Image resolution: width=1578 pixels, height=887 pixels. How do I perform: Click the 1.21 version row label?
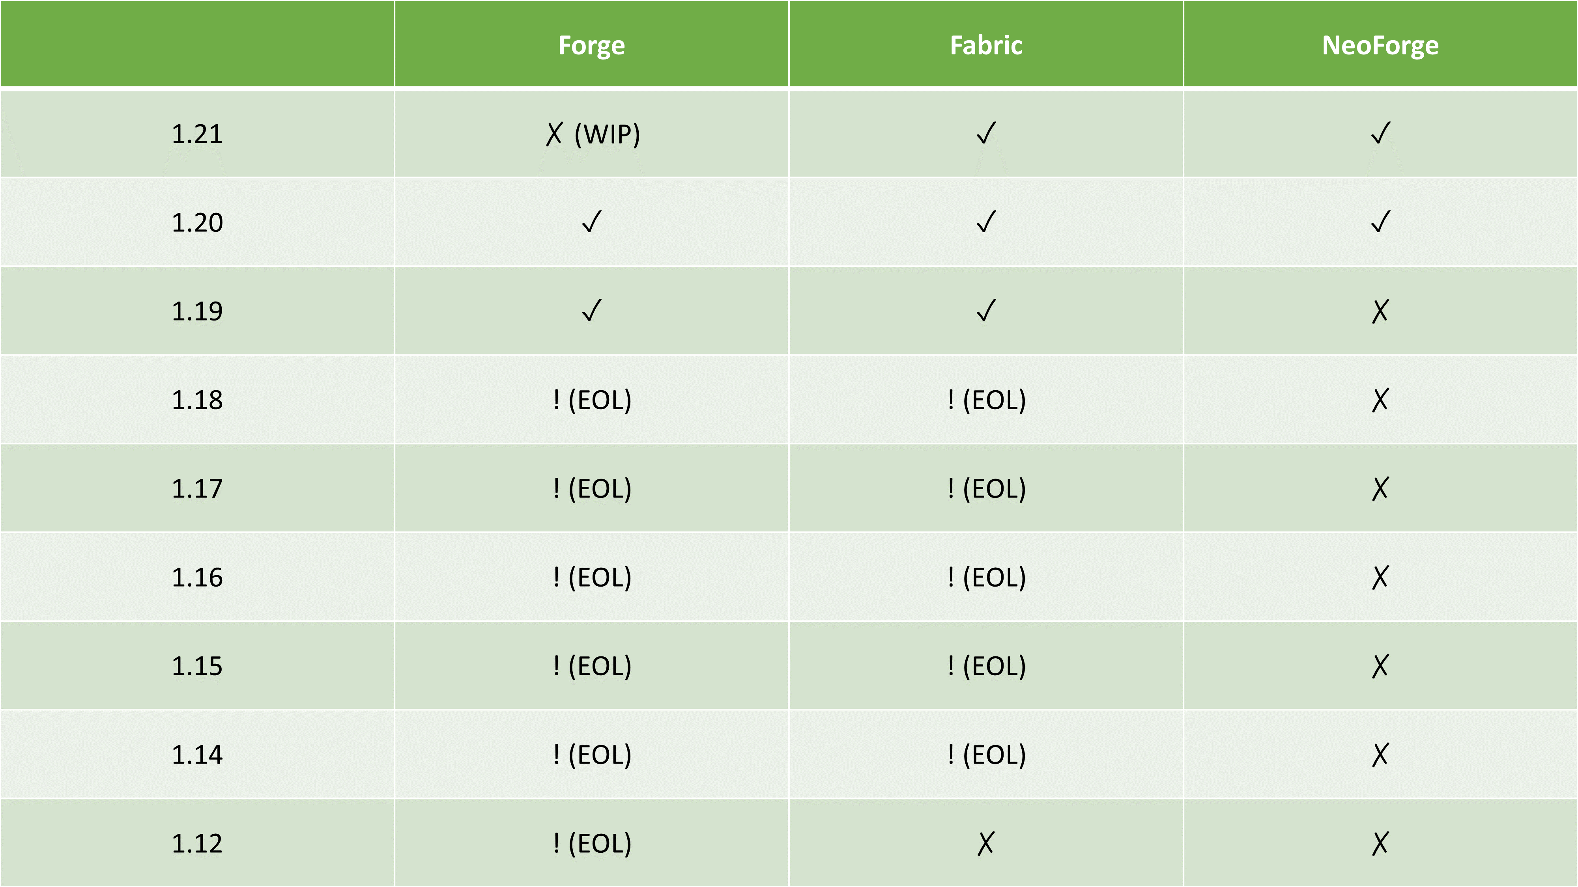coord(197,134)
